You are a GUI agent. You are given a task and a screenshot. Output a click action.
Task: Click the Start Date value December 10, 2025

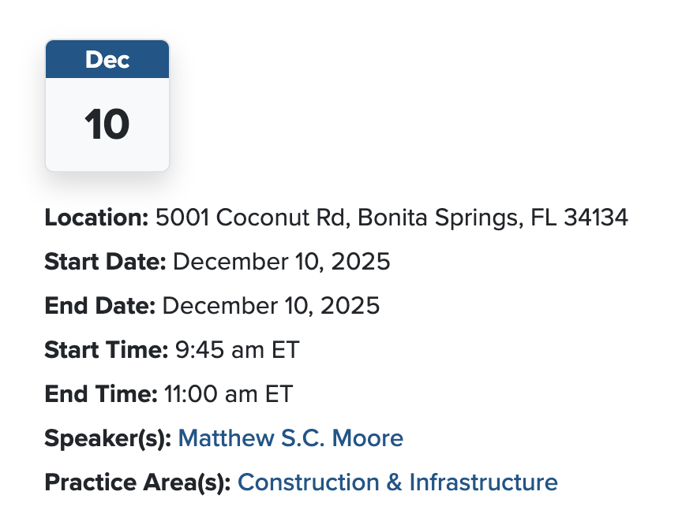[282, 262]
